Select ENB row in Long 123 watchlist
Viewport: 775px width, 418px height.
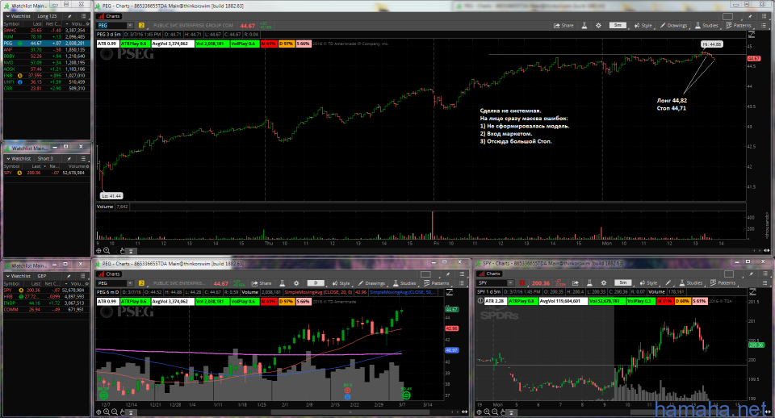[47, 76]
